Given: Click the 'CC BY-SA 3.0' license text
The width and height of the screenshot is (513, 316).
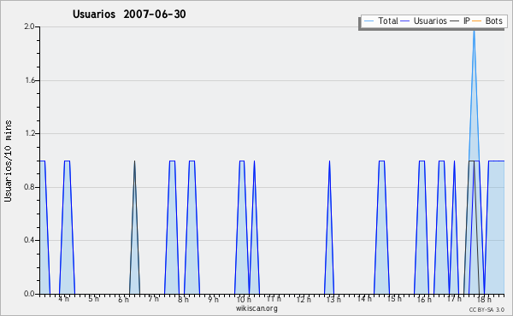Looking at the screenshot, I should coord(486,310).
